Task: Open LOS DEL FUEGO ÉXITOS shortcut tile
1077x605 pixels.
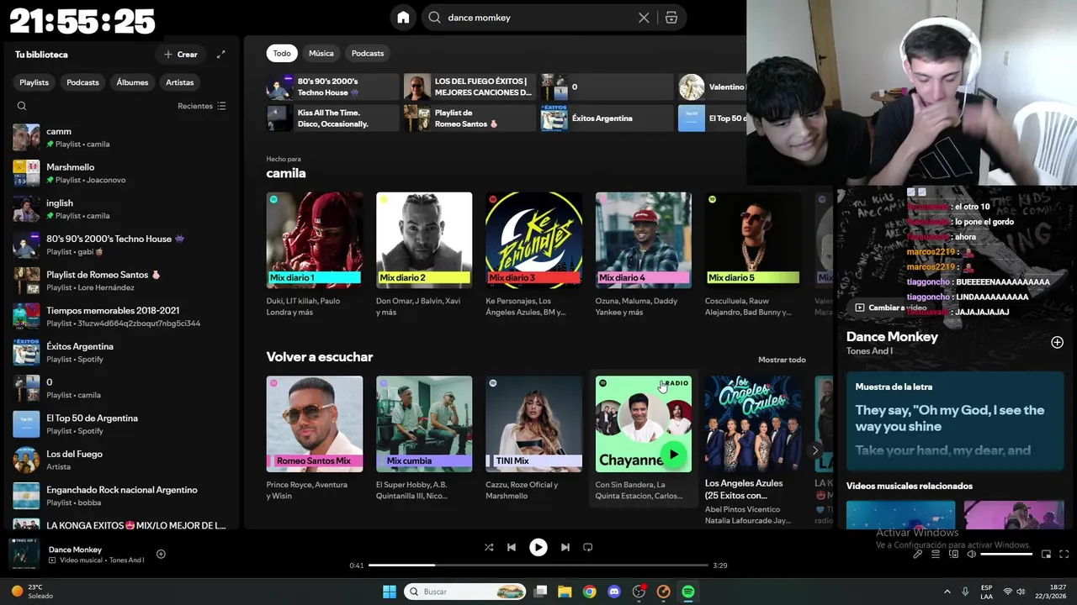Action: 470,87
